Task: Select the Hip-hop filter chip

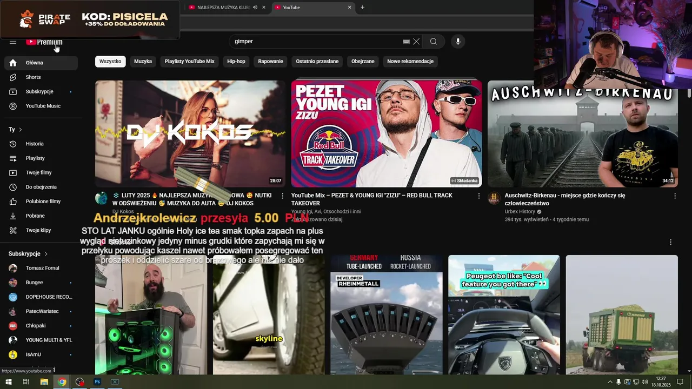Action: tap(236, 62)
